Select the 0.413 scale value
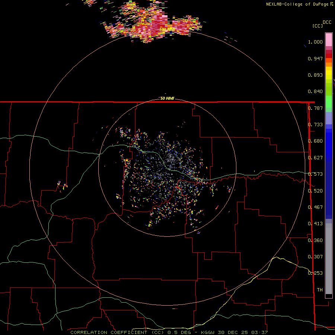 [x=315, y=224]
